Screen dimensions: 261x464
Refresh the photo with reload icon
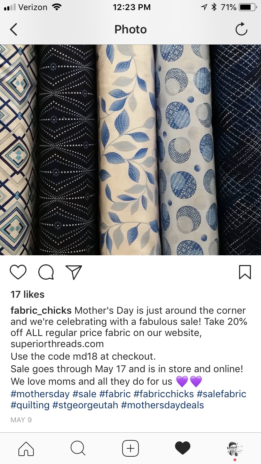tap(241, 30)
